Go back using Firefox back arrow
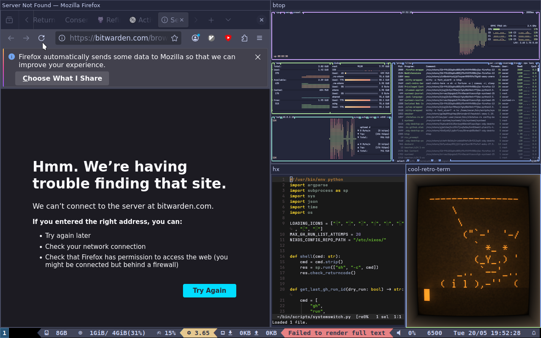The image size is (541, 338). coord(11,38)
